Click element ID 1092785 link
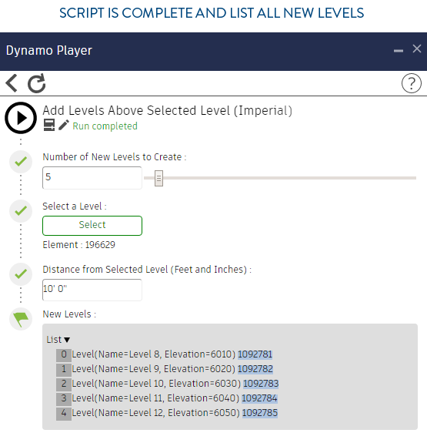 (260, 413)
